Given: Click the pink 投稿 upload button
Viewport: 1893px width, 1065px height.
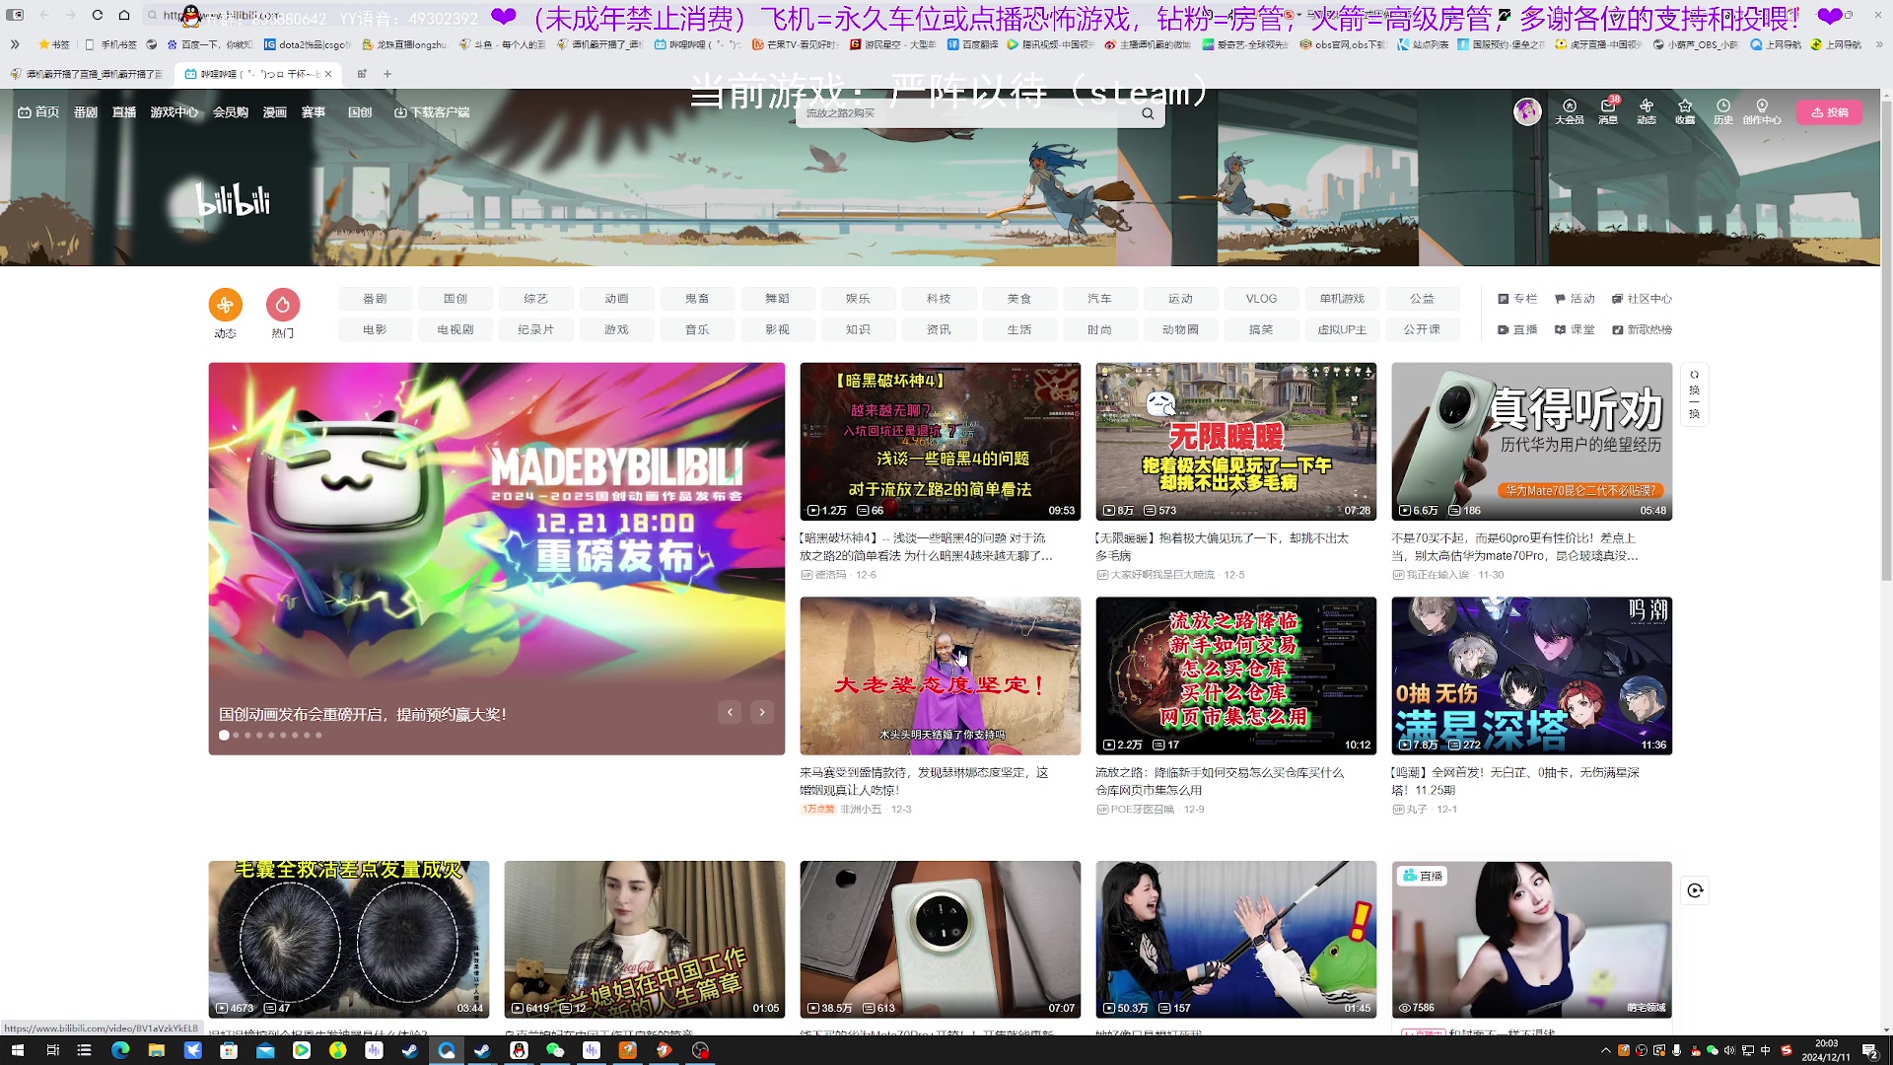Looking at the screenshot, I should click(1829, 112).
